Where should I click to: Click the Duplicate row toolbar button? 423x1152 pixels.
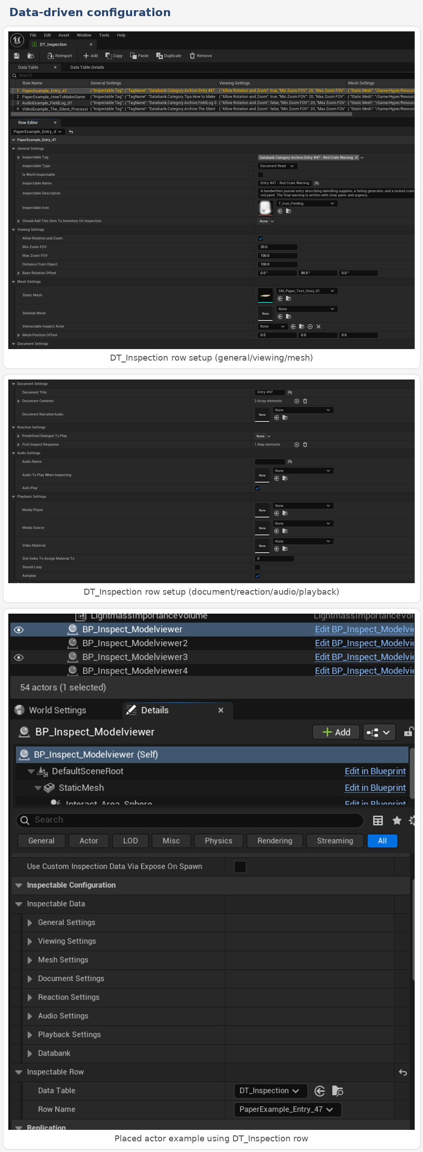tap(169, 56)
